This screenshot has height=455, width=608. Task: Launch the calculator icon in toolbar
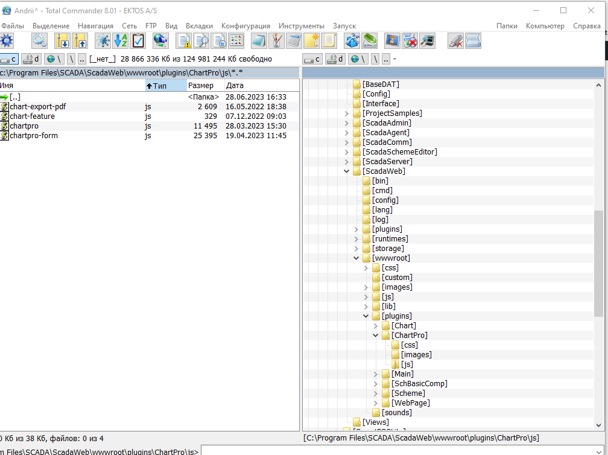click(x=294, y=40)
